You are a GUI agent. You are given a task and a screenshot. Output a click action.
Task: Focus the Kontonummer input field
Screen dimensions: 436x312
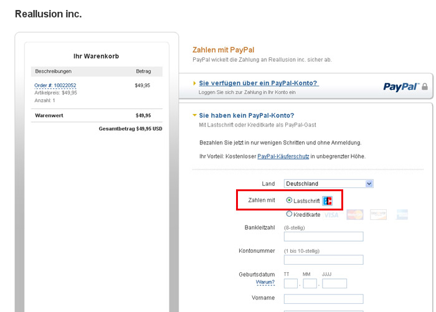[324, 260]
